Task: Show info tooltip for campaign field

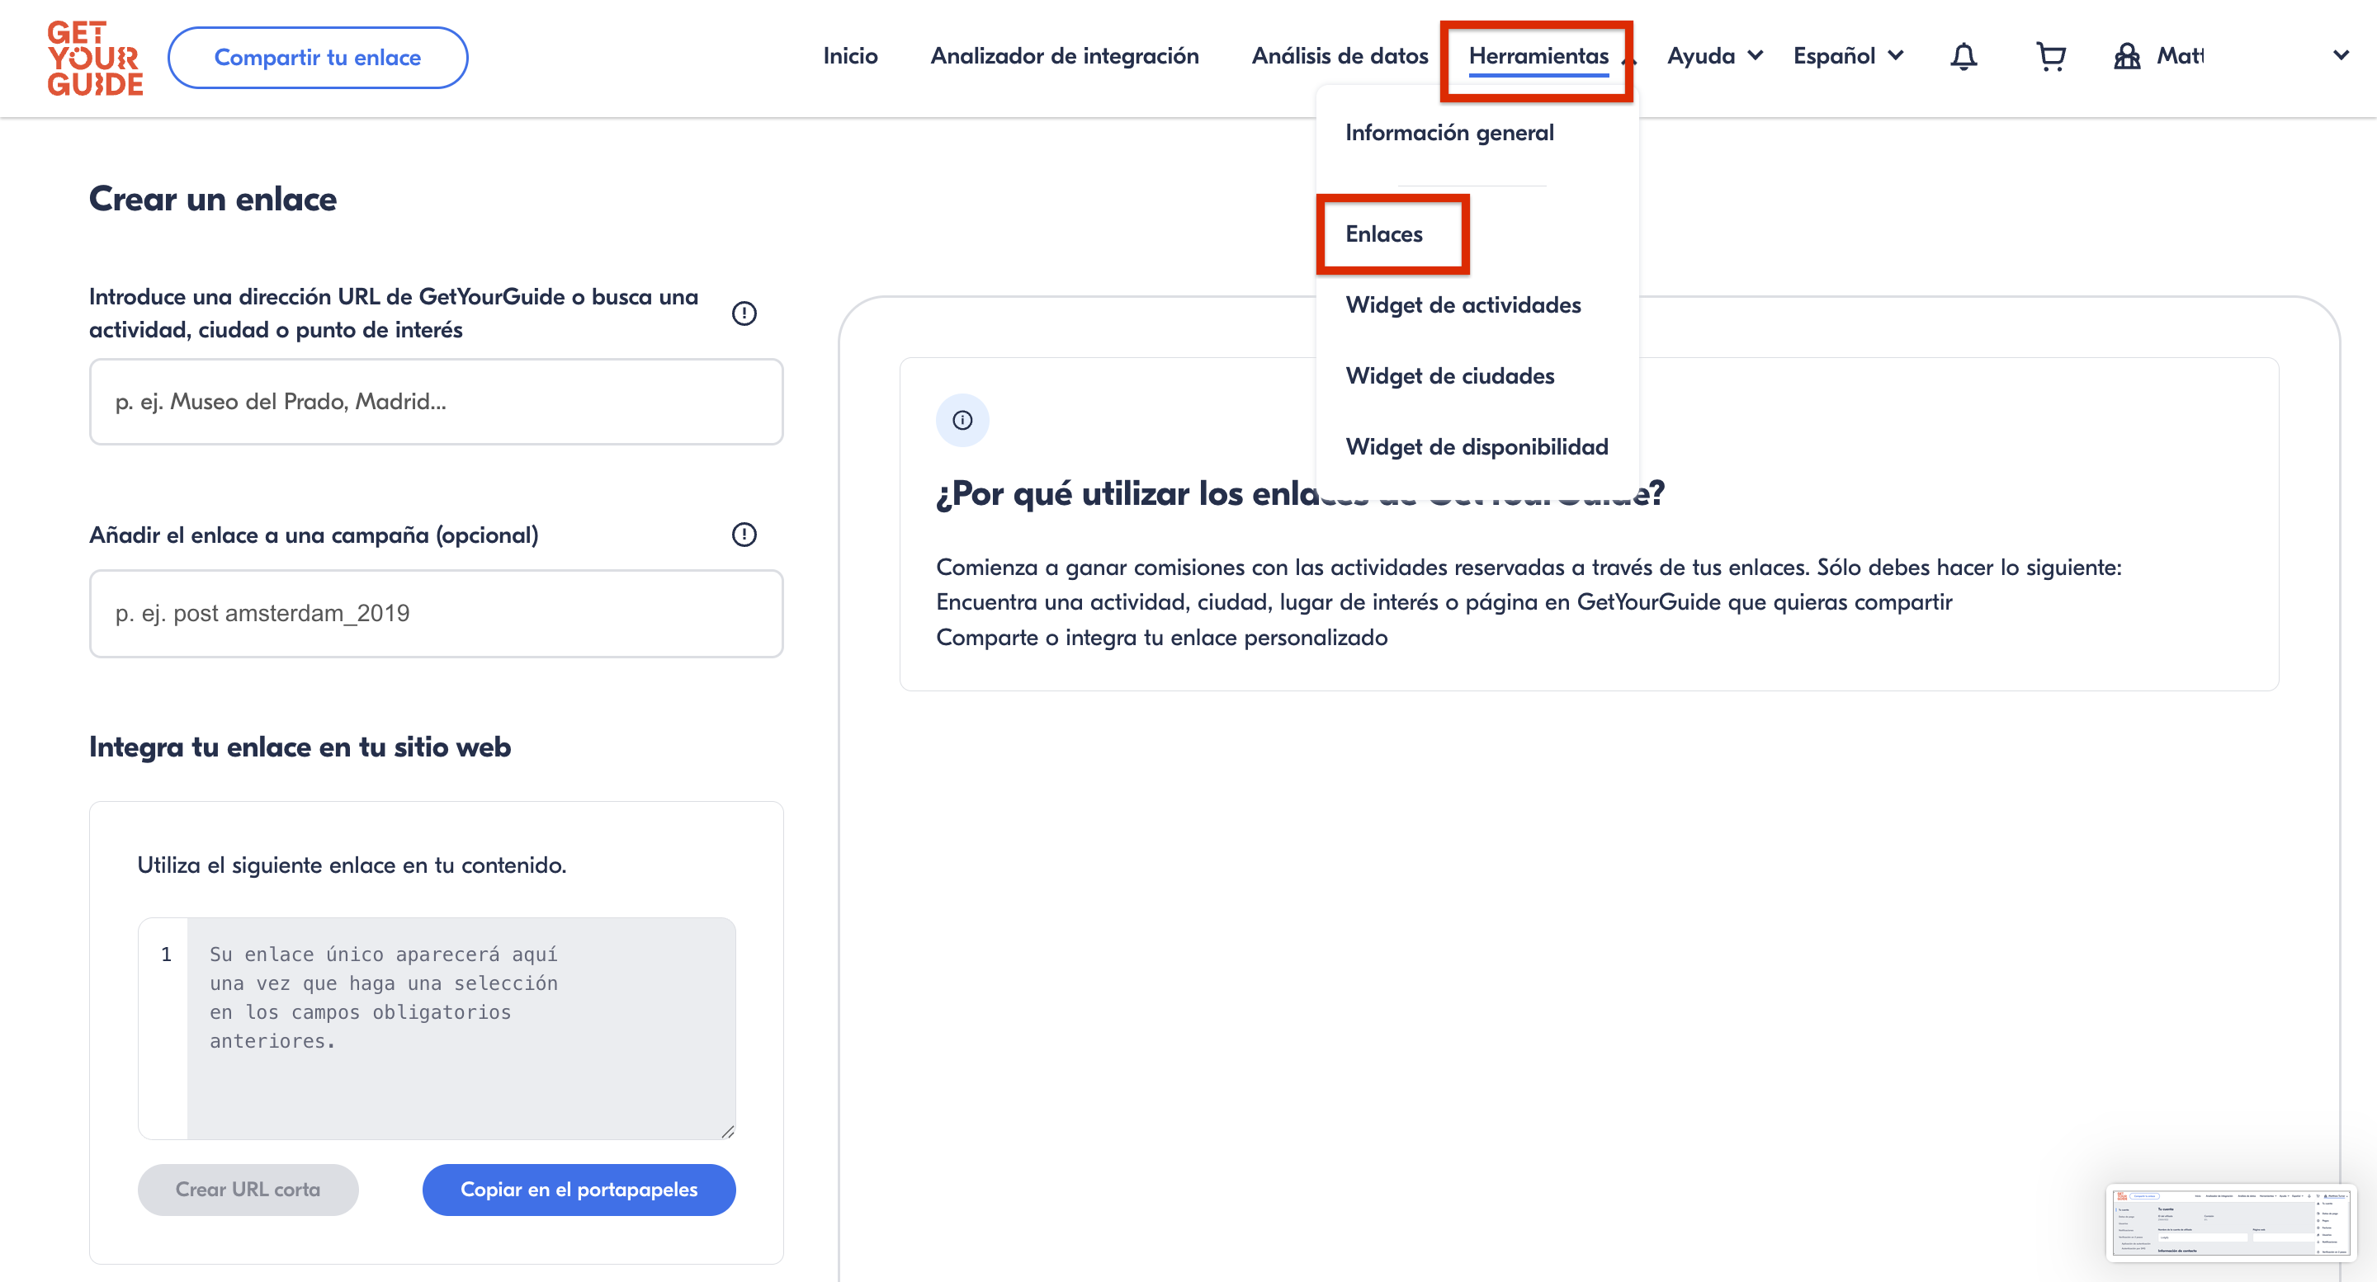Action: pos(744,535)
